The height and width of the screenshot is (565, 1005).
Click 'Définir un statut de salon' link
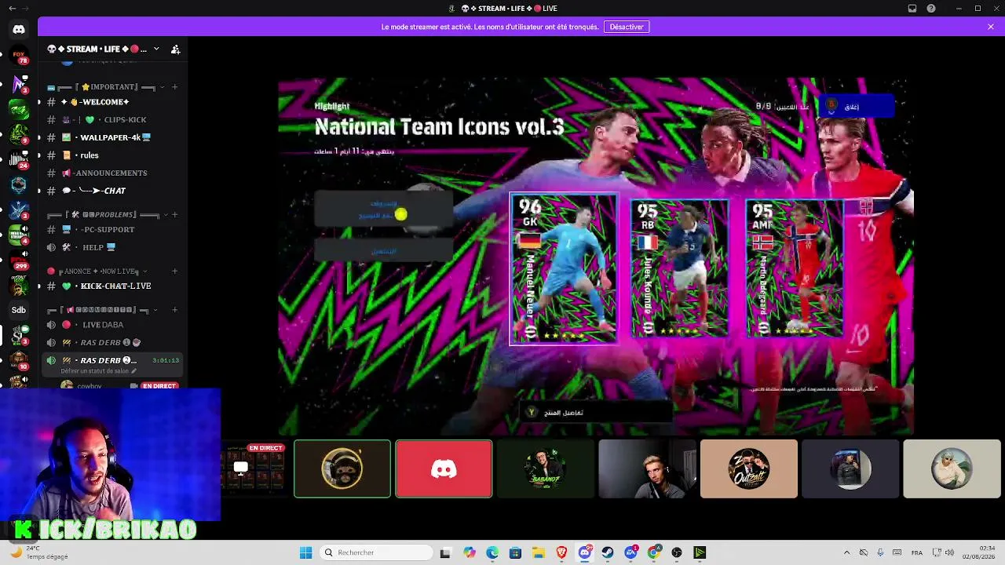98,371
